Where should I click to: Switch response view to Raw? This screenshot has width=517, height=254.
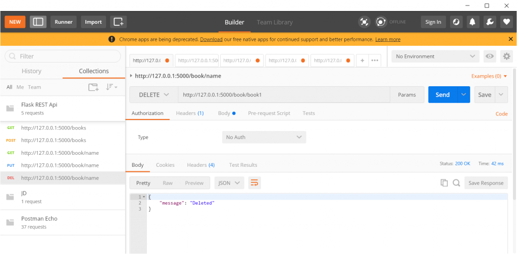point(168,183)
